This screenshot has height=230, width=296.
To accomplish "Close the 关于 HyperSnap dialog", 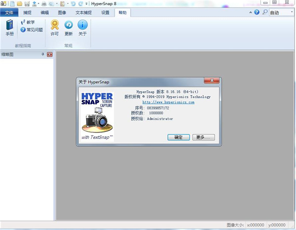I will [x=212, y=80].
